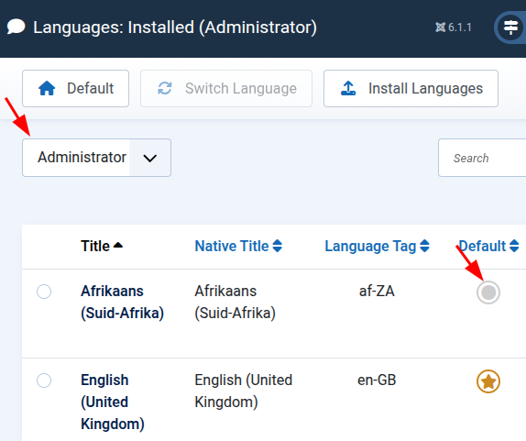Sort by Native Title column
This screenshot has width=526, height=441.
[238, 246]
